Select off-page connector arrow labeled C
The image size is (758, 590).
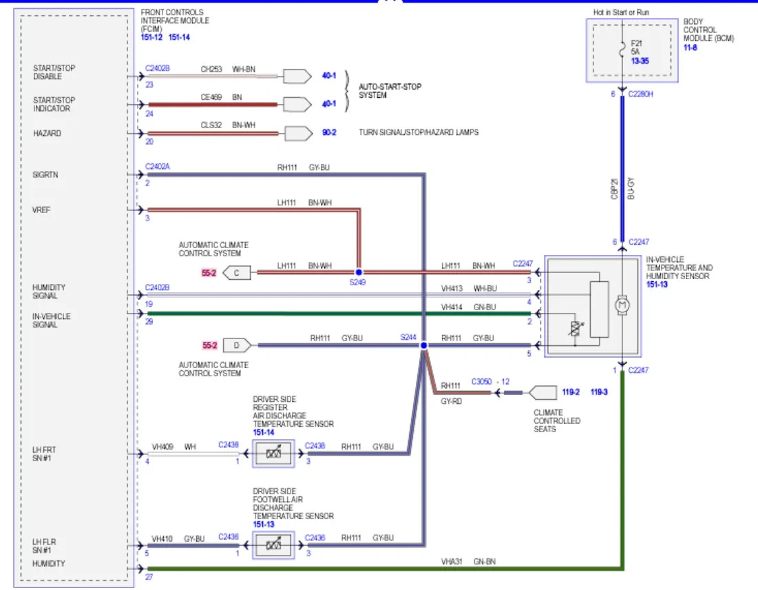(x=236, y=273)
